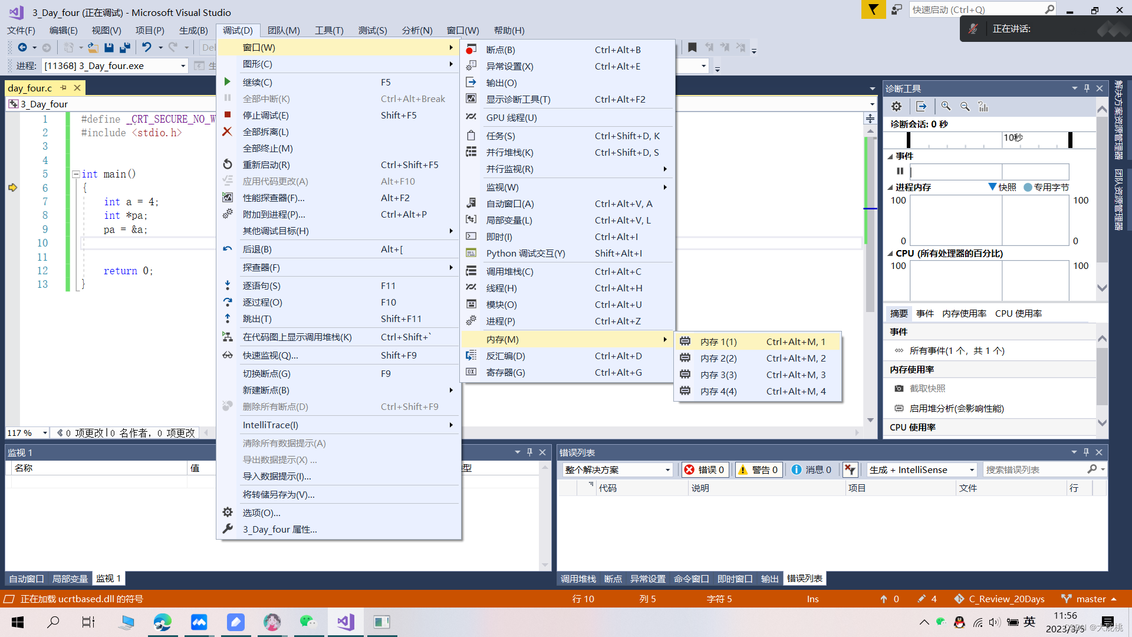Click the bookmark icon in toolbar
Screen dimensions: 1132x637
[x=692, y=47]
